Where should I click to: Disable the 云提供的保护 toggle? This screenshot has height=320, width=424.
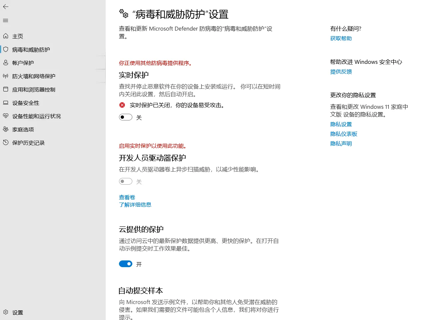click(x=126, y=264)
